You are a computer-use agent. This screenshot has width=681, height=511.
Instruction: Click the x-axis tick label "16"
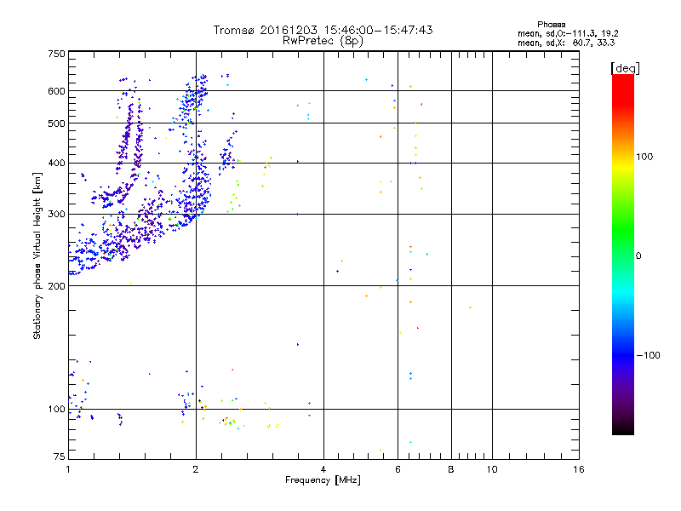click(579, 469)
